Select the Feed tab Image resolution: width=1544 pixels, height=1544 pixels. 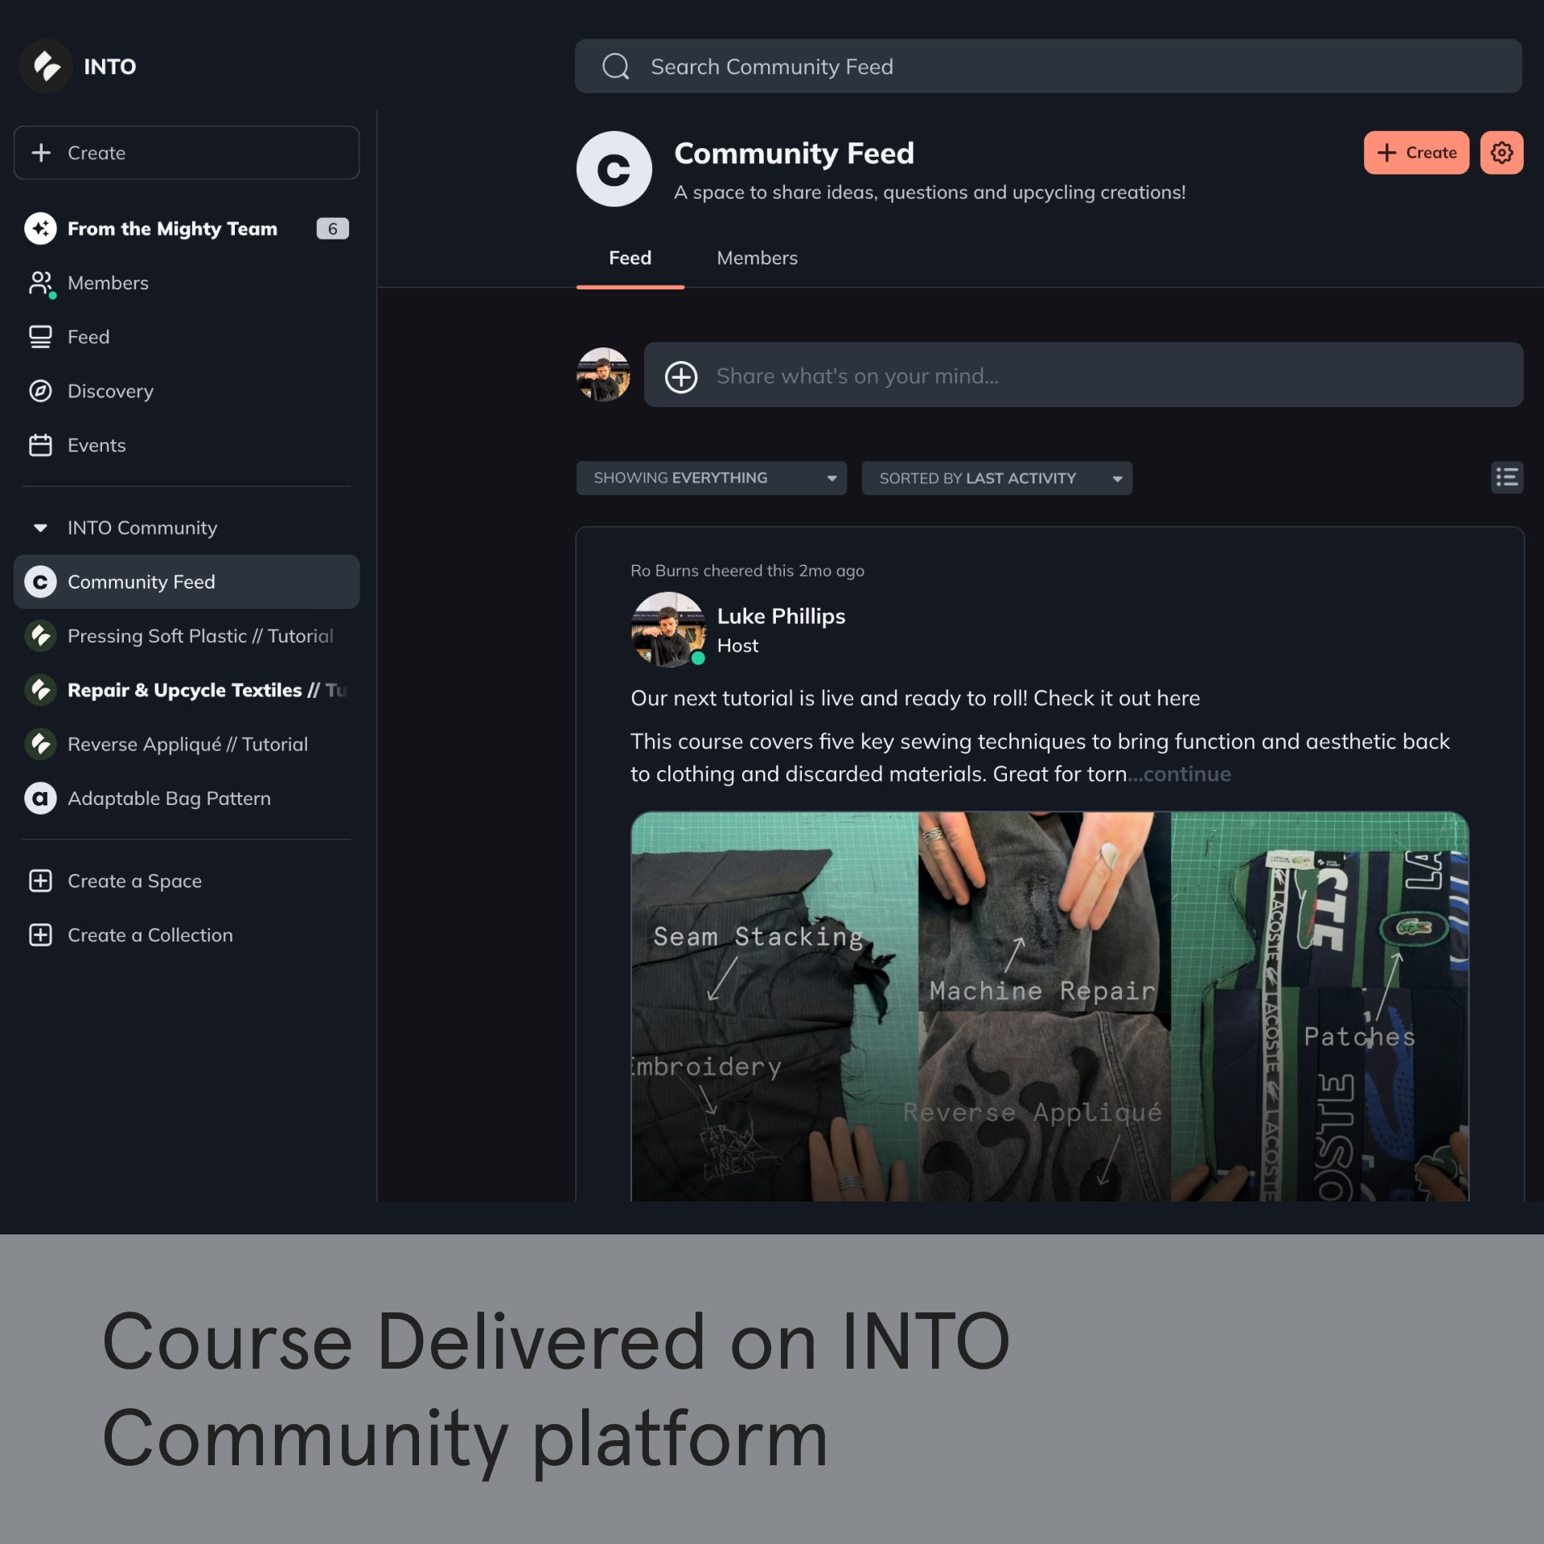(629, 258)
